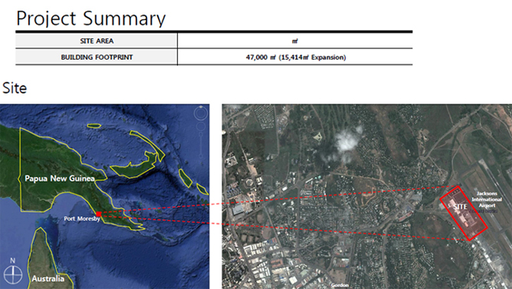Select the SITE AREA header cell
Screen dimensions: 512x289
tap(97, 41)
